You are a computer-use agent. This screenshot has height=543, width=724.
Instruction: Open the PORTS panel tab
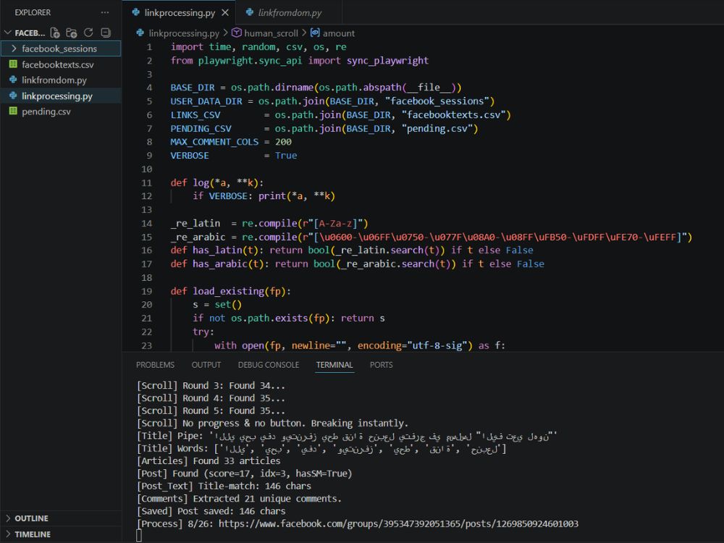382,365
